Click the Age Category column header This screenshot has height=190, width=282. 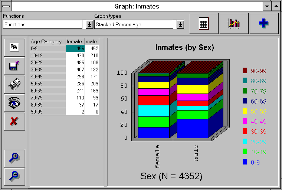(x=47, y=41)
